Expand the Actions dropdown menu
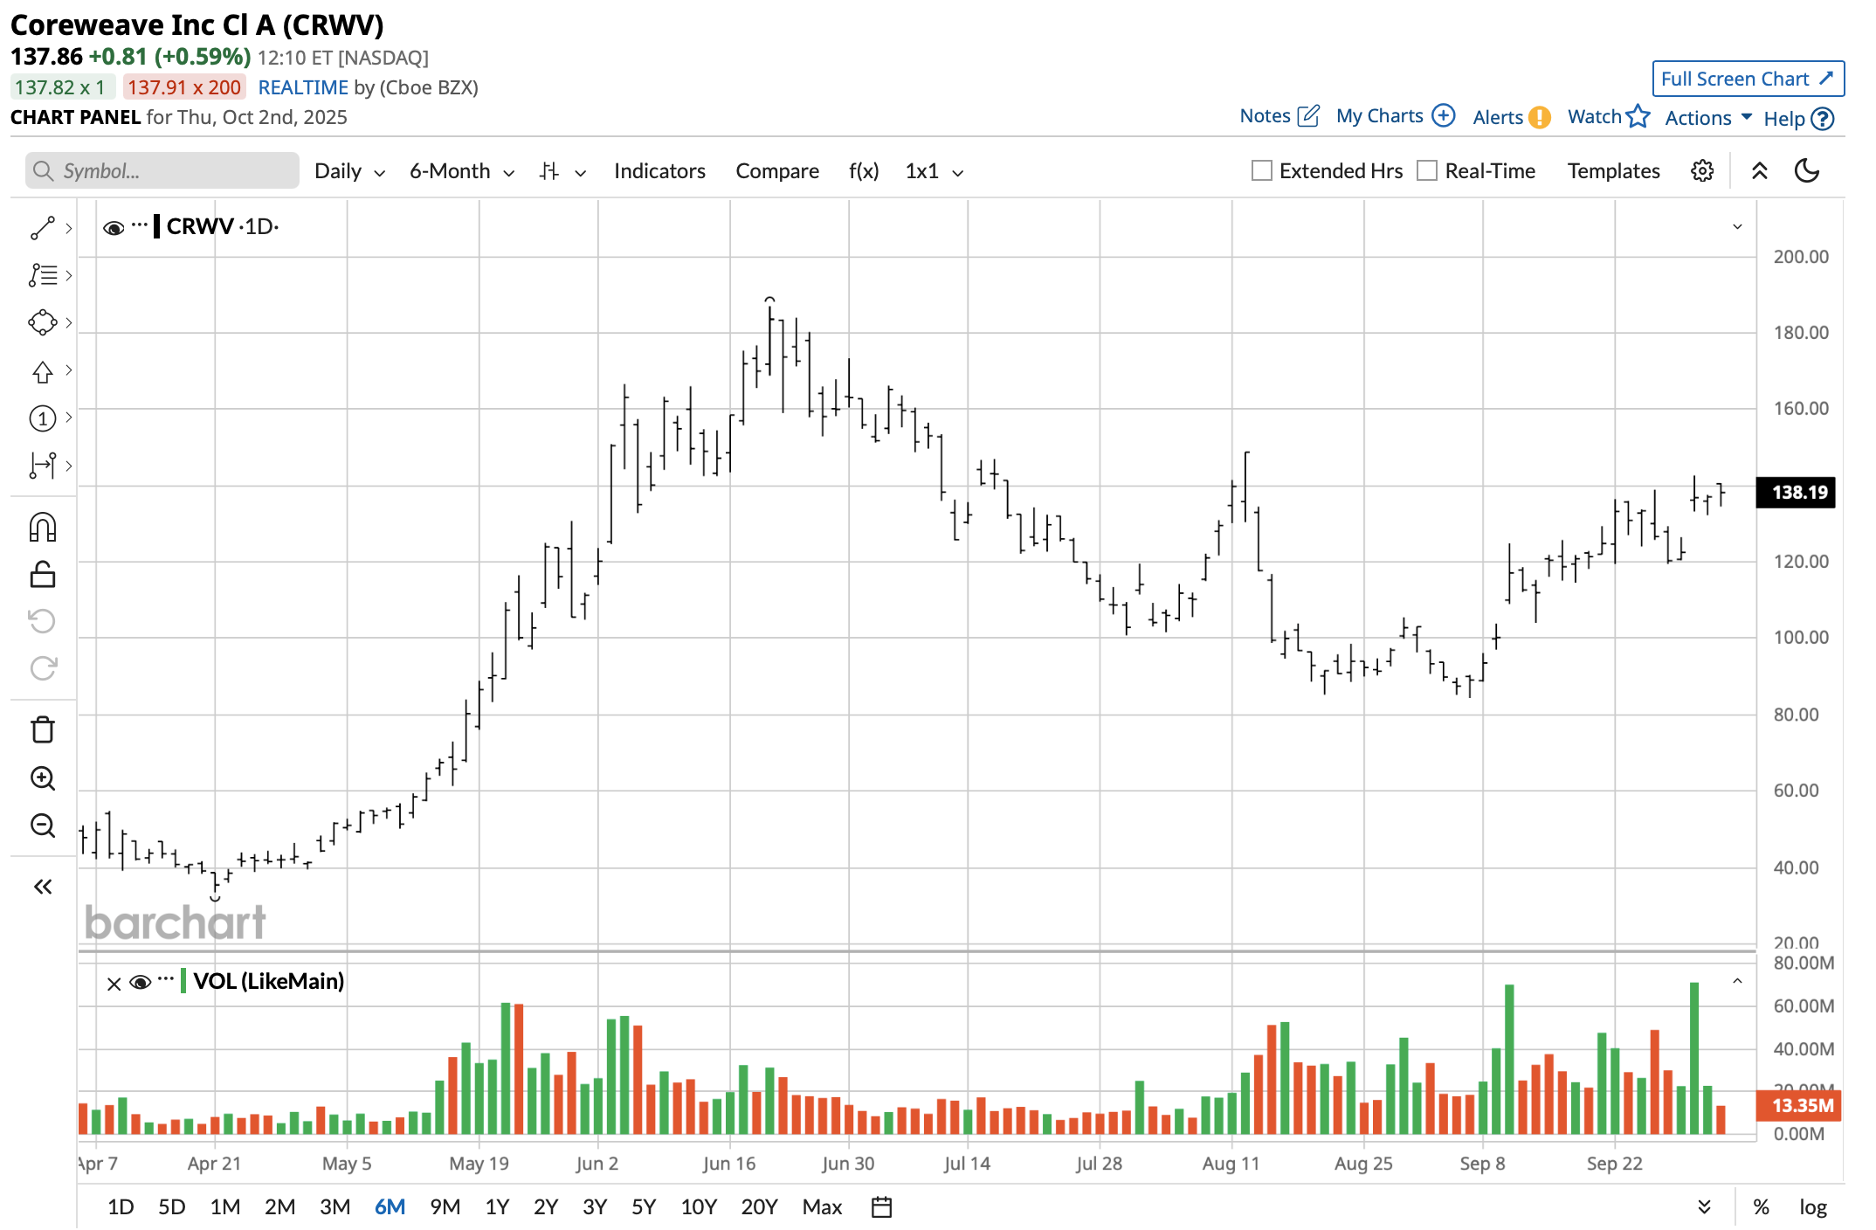This screenshot has height=1230, width=1876. (x=1707, y=117)
